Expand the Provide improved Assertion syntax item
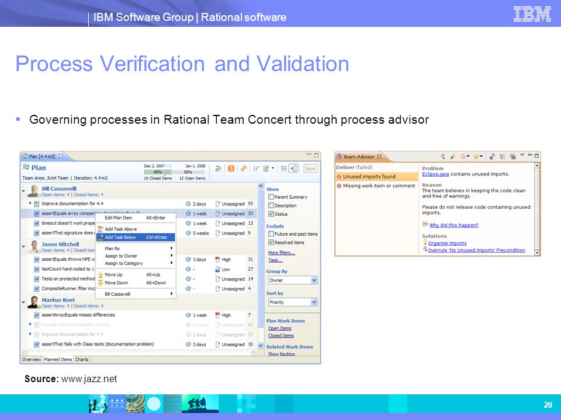The height and width of the screenshot is (420, 561). point(30,324)
